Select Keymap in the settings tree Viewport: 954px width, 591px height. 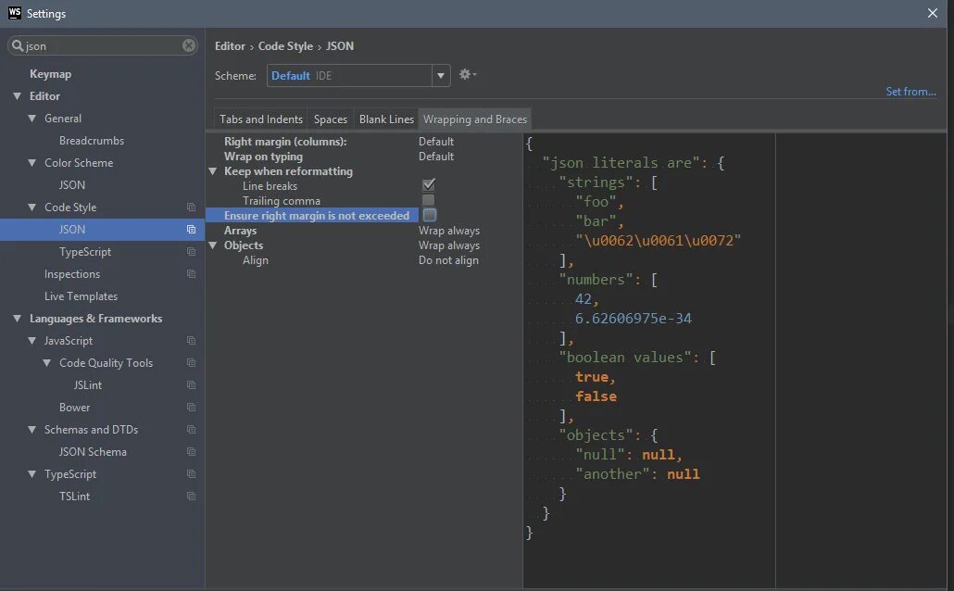(51, 74)
